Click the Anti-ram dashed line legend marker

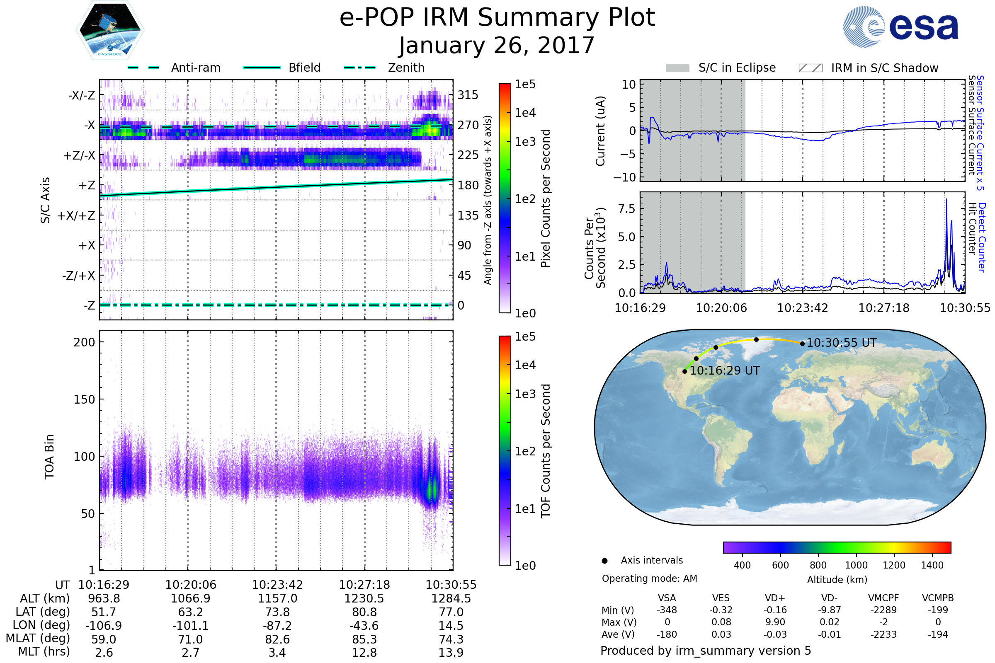(x=143, y=68)
